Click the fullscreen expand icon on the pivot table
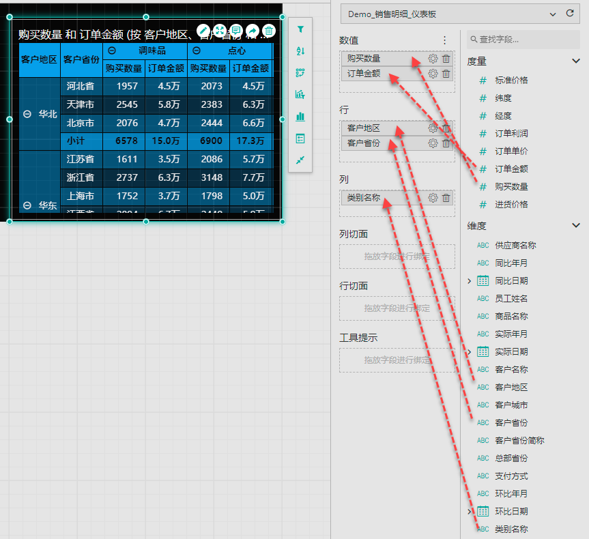The width and height of the screenshot is (589, 539). (x=219, y=31)
